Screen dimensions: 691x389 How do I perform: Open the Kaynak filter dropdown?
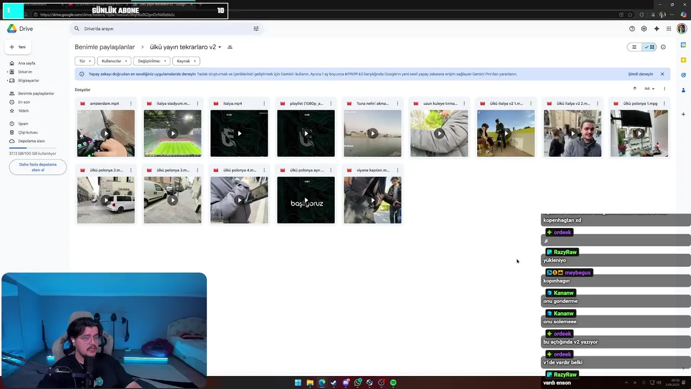coord(186,61)
